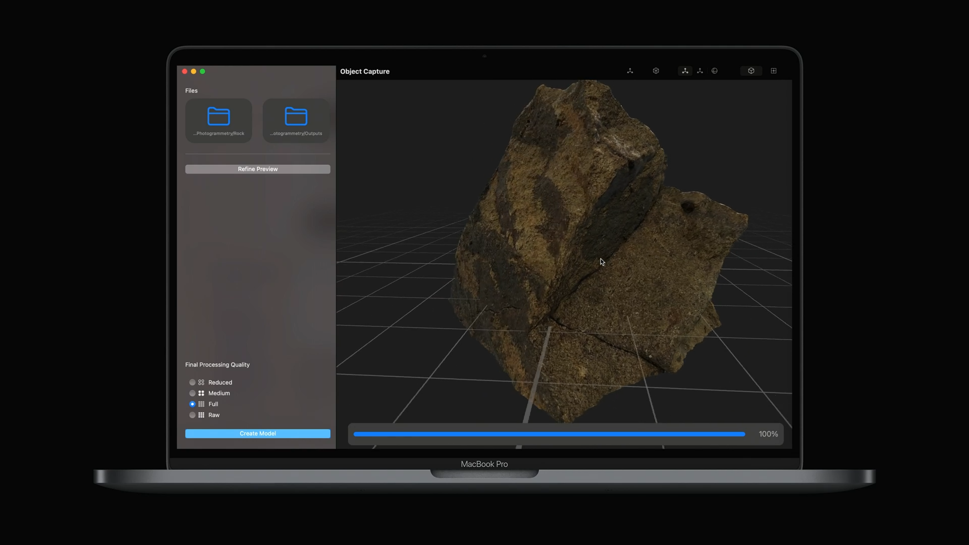Click the yellow minimize window button
Screen dimensions: 969x545
click(193, 72)
